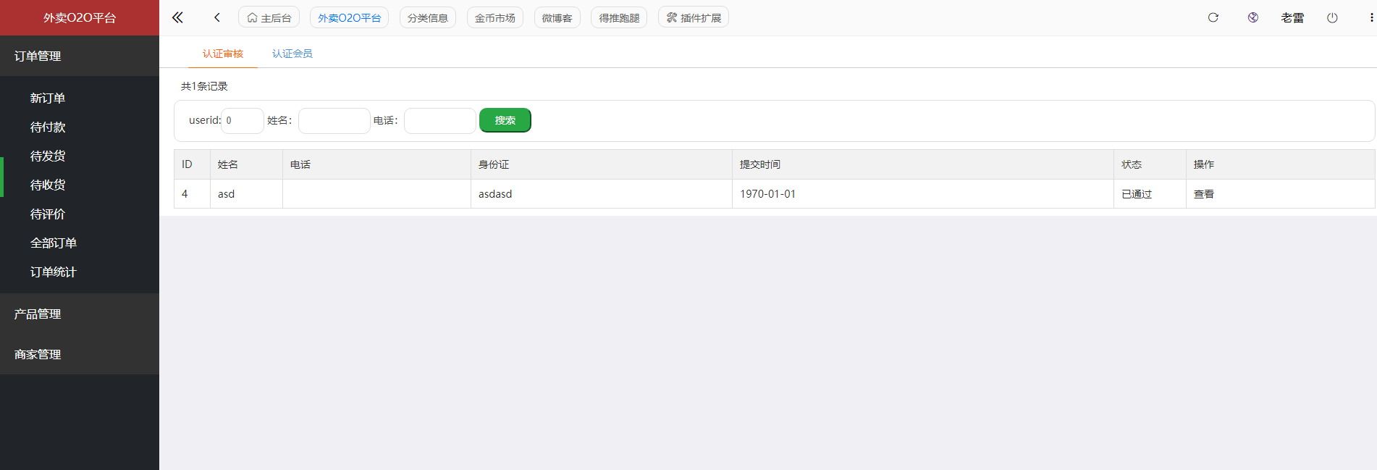Screen dimensions: 1377x470
Task: Expand 产品管理 sidebar section
Action: pyautogui.click(x=38, y=314)
